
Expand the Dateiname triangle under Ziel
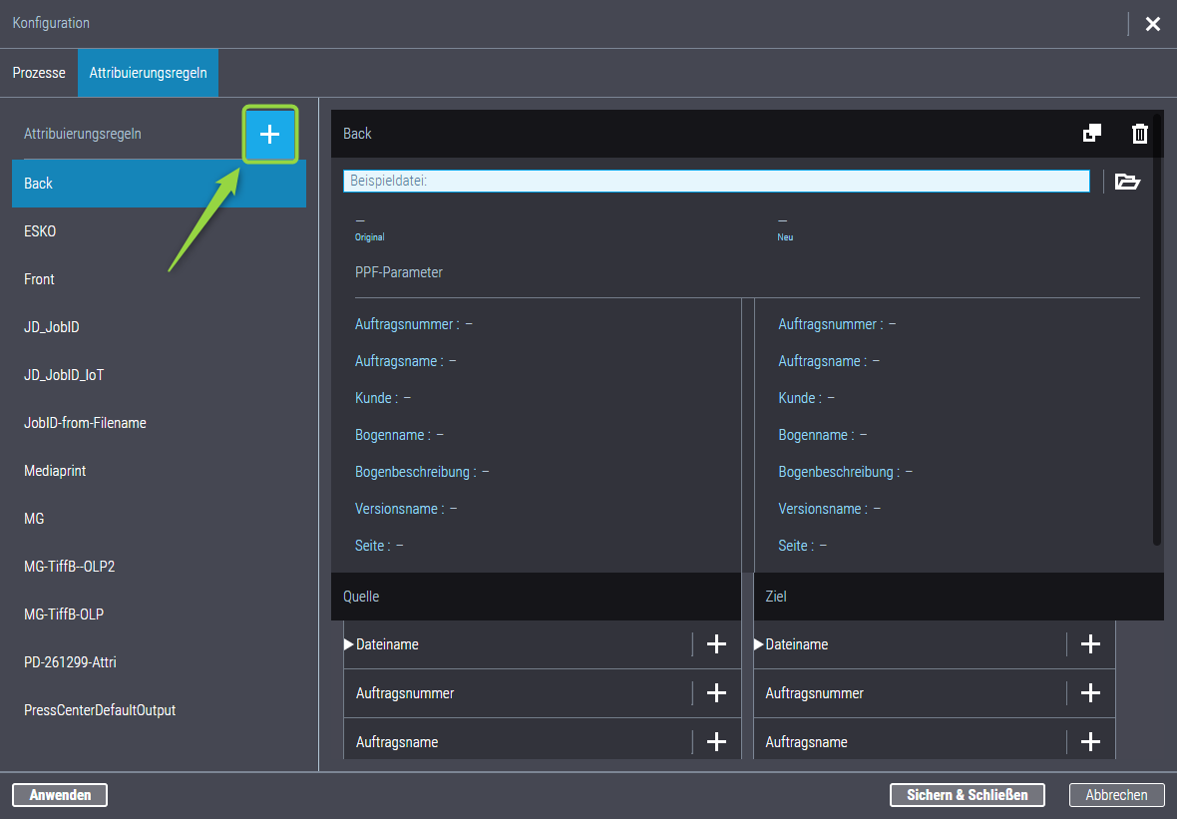(x=759, y=644)
